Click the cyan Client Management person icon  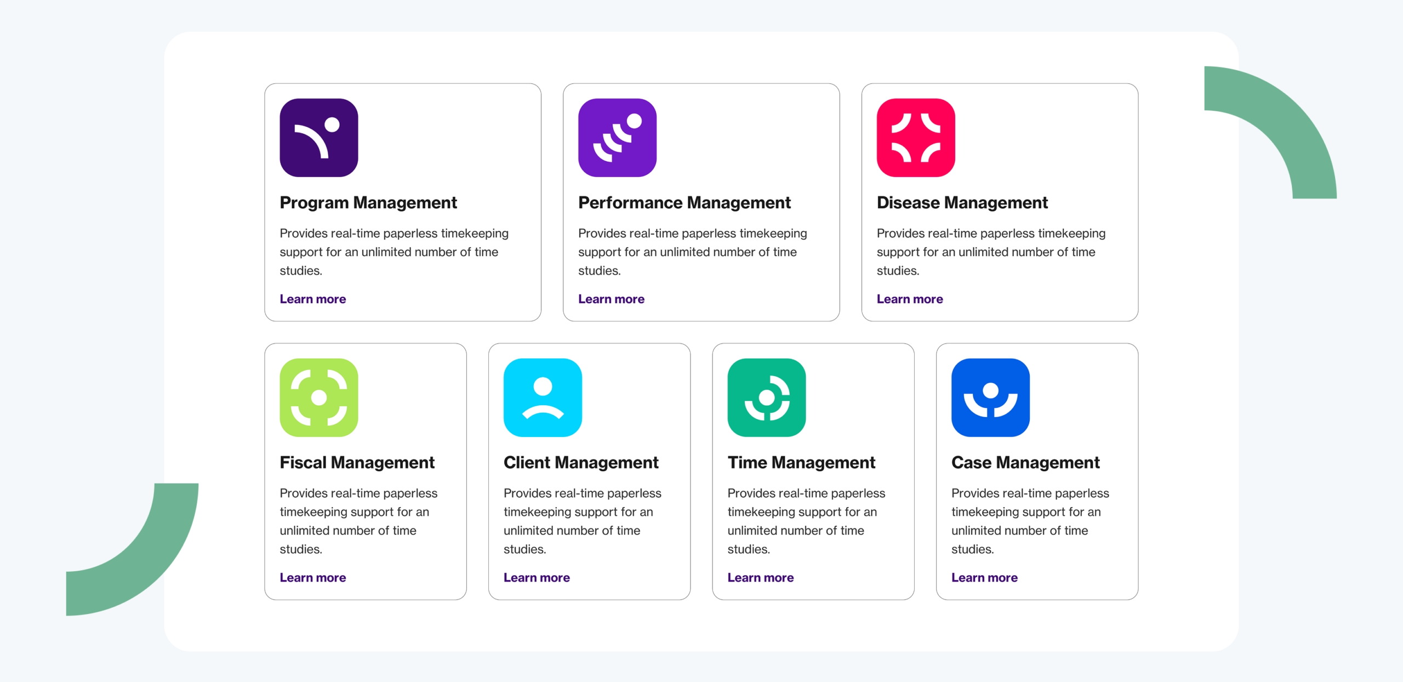(x=543, y=397)
